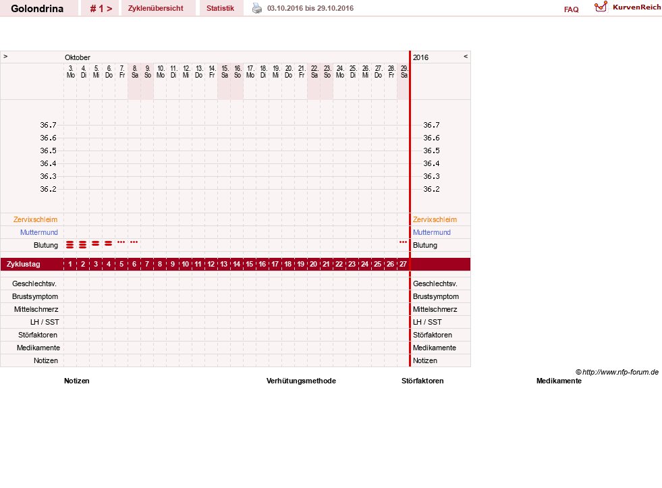Click the KurvenReich logo icon
The image size is (662, 488).
pos(601,7)
